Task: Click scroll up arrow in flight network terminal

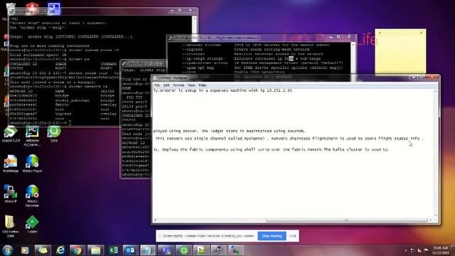Action: (353, 45)
